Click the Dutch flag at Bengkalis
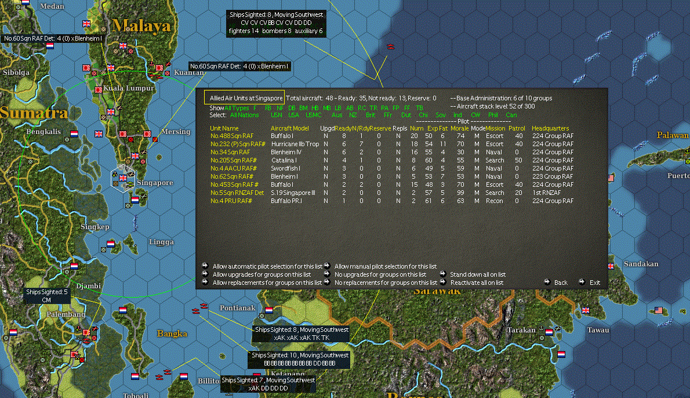Screen dimensions: 690x398 74,134
